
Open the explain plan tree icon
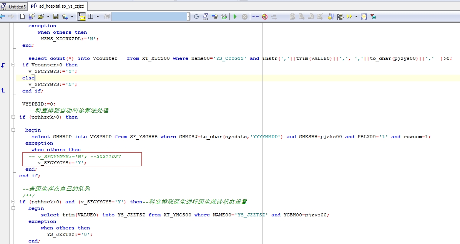click(x=340, y=17)
